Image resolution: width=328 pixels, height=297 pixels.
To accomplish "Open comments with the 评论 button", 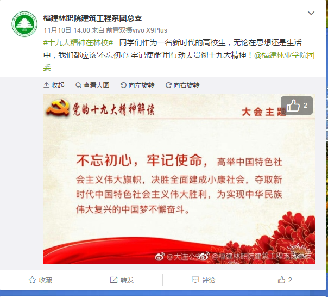I will coord(203,280).
